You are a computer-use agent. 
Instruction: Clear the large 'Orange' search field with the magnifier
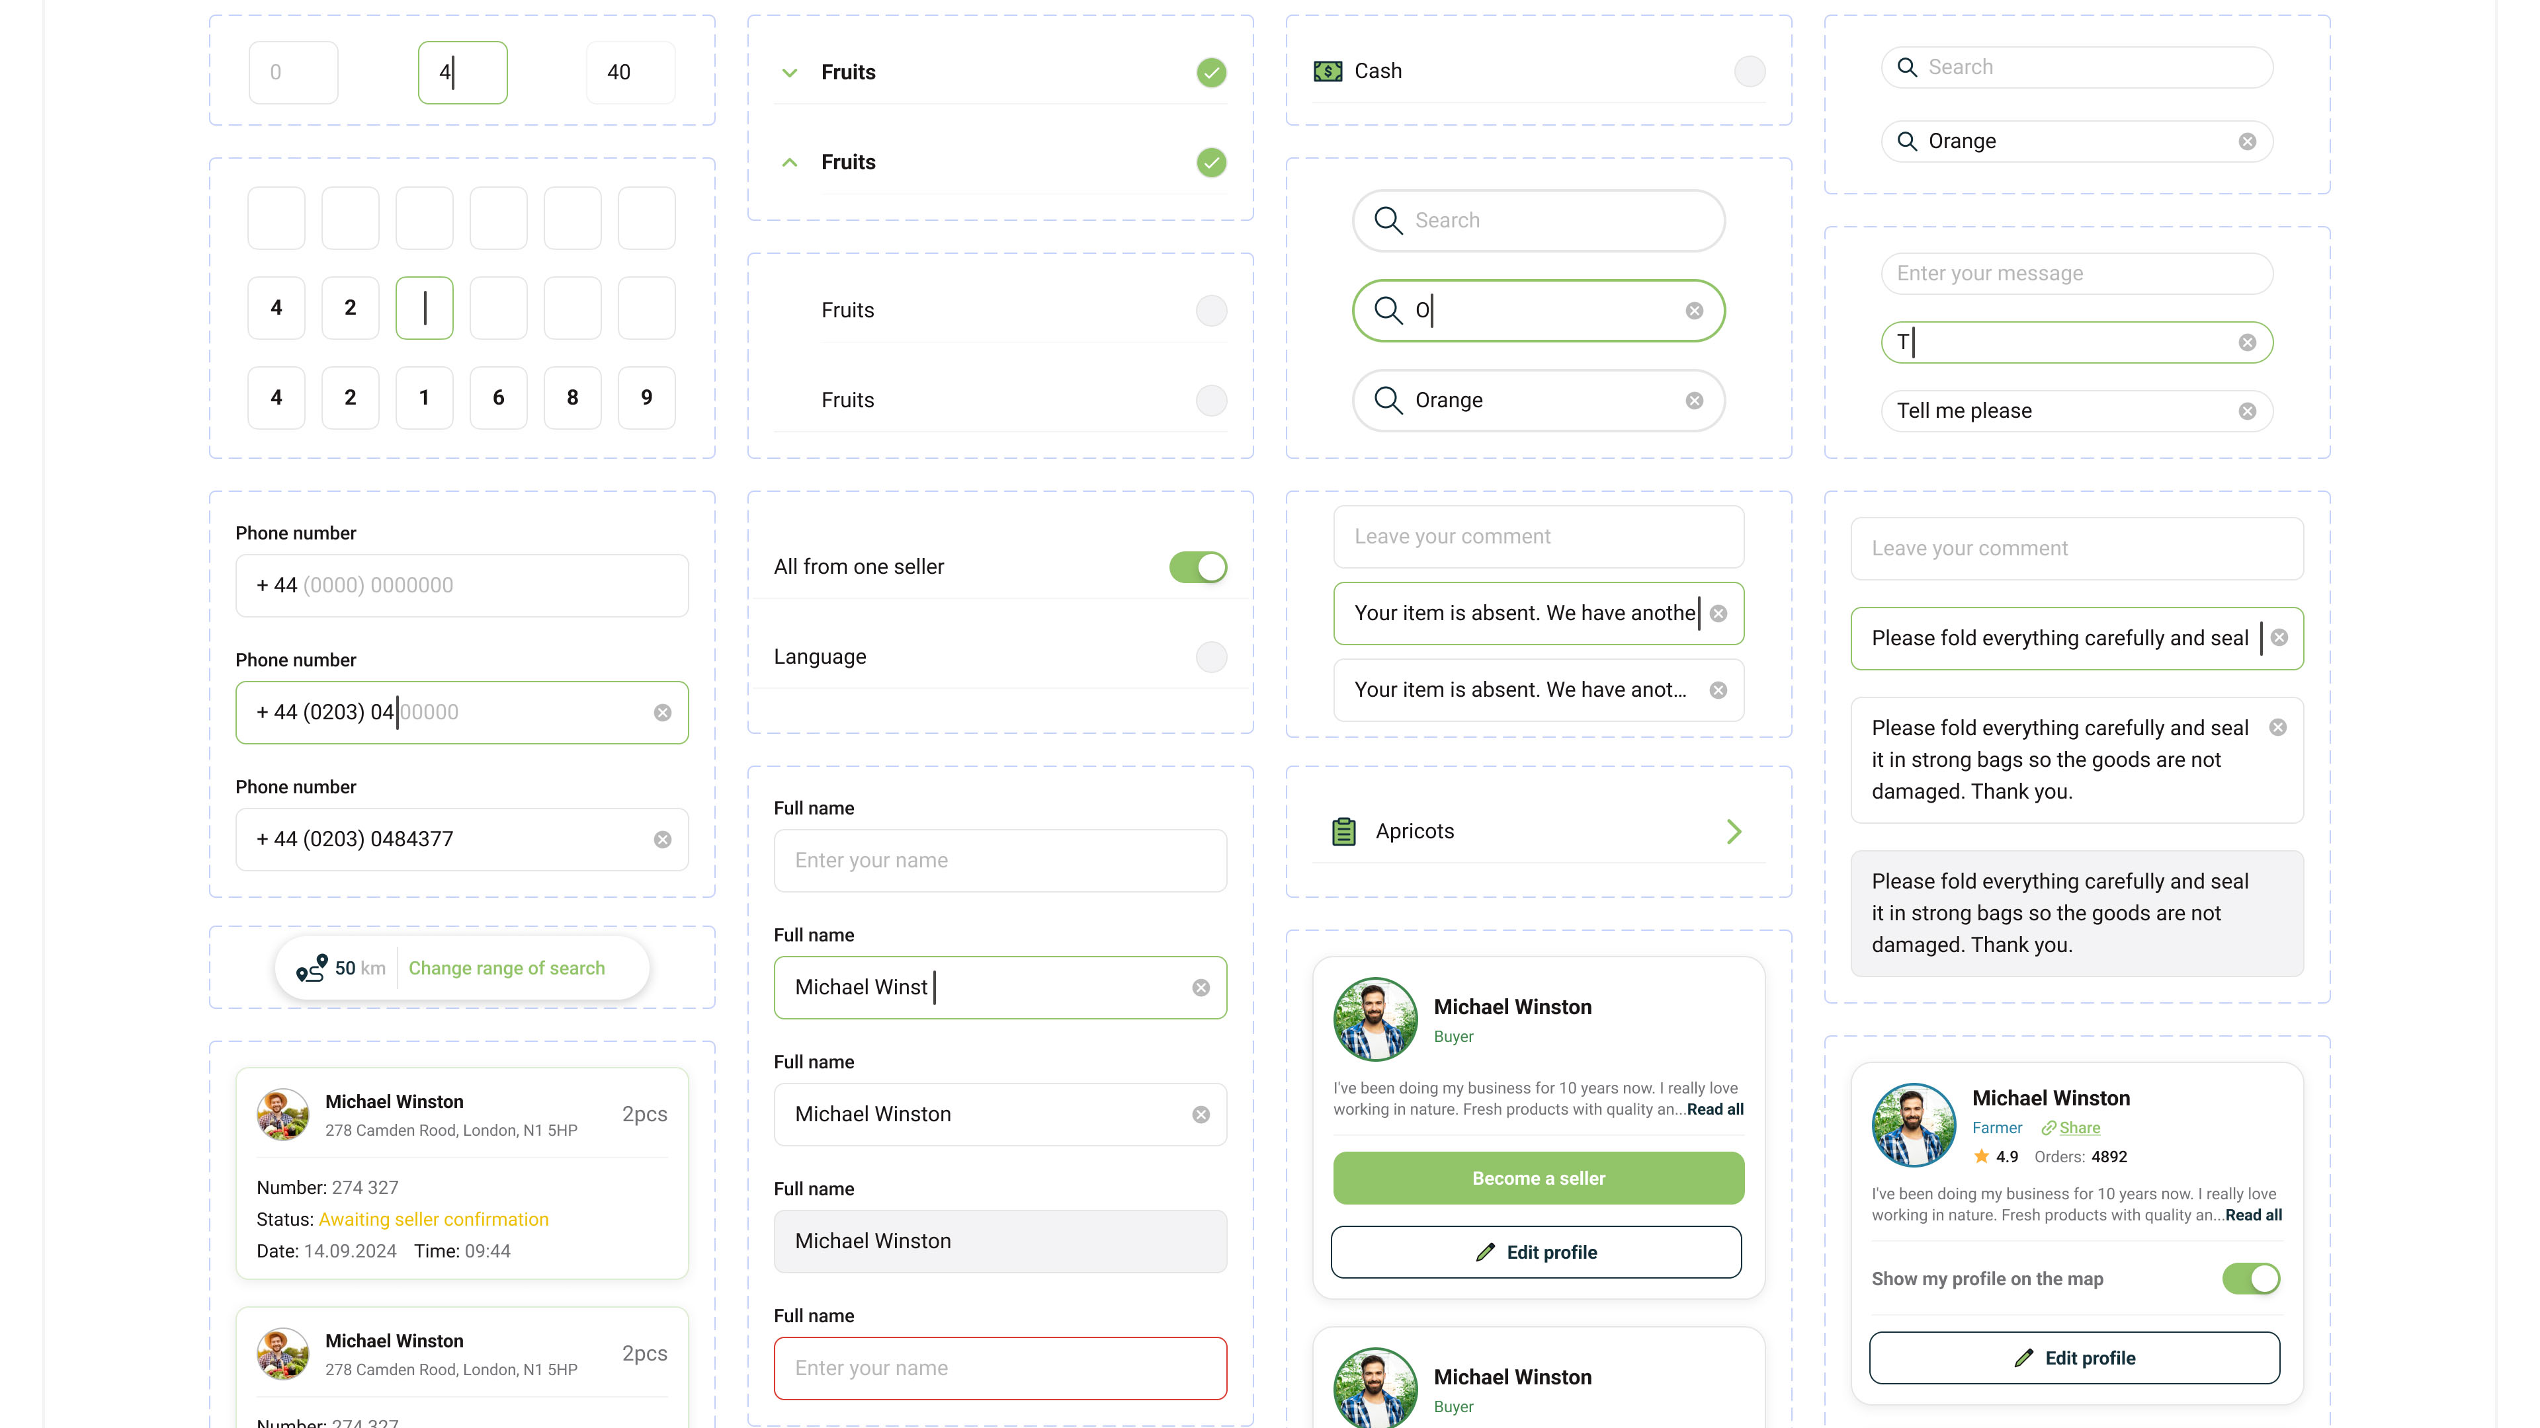point(1694,400)
